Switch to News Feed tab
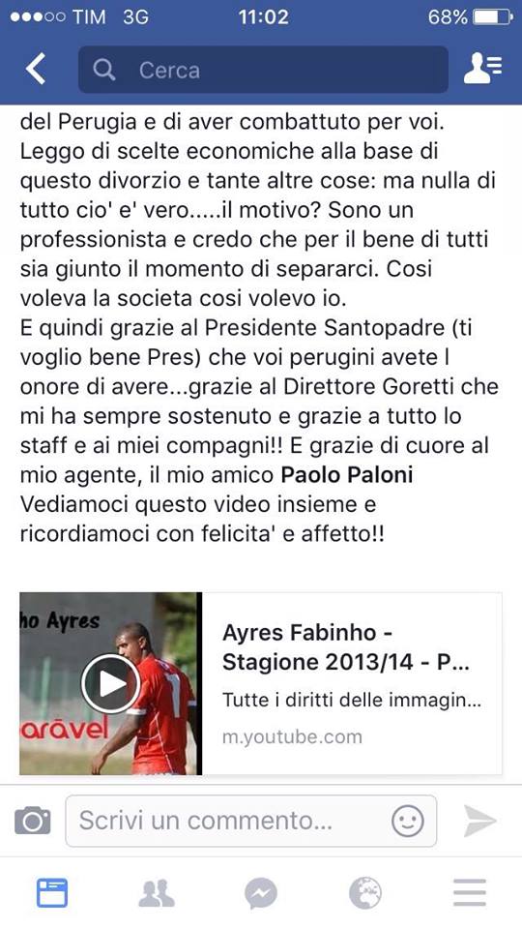522x929 pixels. click(x=52, y=893)
